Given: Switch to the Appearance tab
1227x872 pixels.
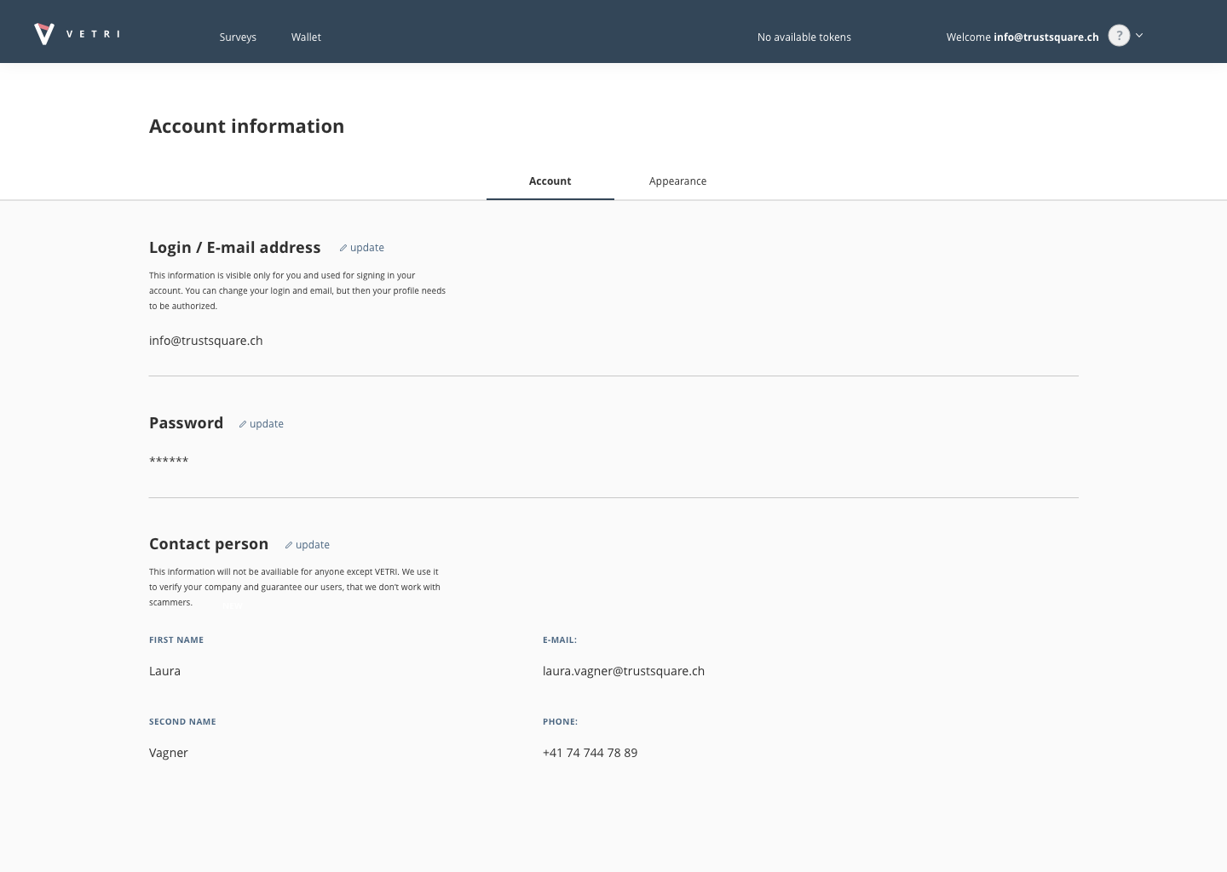Looking at the screenshot, I should pyautogui.click(x=677, y=181).
